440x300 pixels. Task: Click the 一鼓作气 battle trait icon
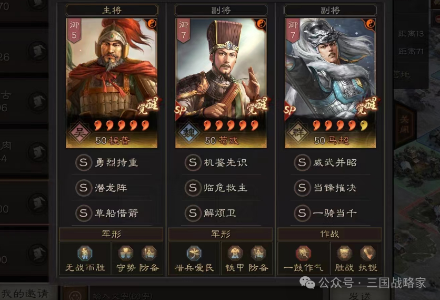303,253
